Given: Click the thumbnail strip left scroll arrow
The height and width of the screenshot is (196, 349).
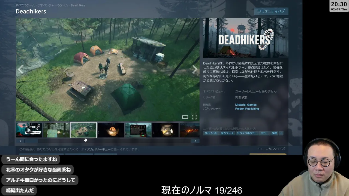Looking at the screenshot, I should pos(20,141).
